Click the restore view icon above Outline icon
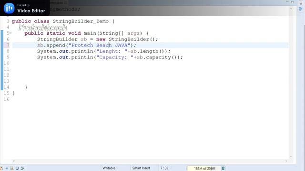The width and height of the screenshot is (305, 171). [301, 3]
